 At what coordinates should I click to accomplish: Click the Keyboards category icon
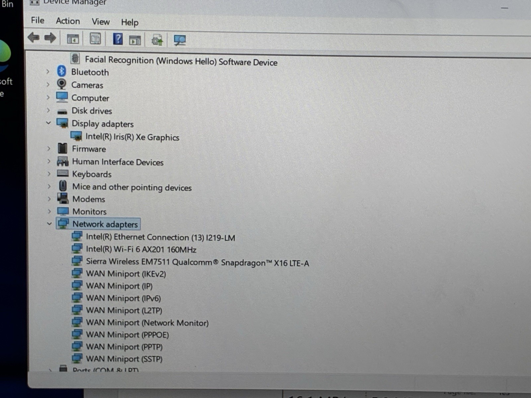tap(63, 173)
